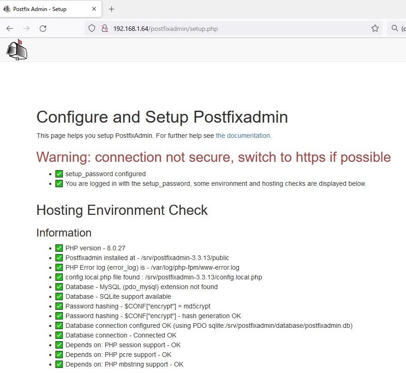Viewport: 406px width, 373px height.
Task: Click the PDO sqlite database path line
Action: click(209, 326)
